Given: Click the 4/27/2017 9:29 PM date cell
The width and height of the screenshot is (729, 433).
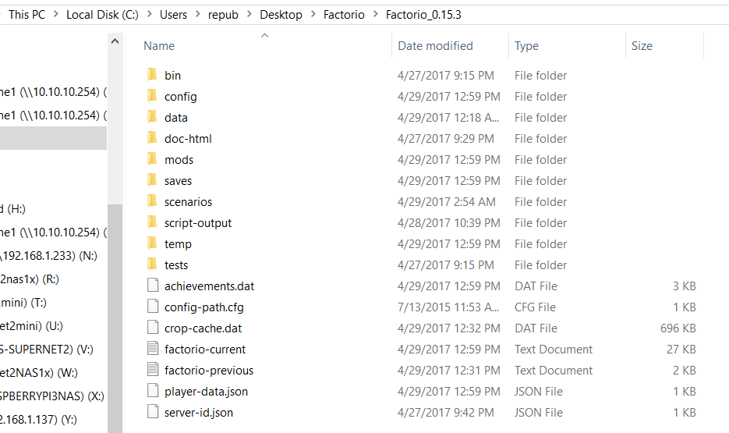Looking at the screenshot, I should (445, 139).
